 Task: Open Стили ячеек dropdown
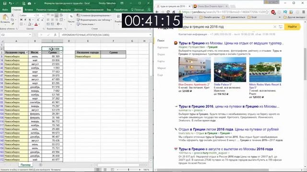[x=86, y=24]
